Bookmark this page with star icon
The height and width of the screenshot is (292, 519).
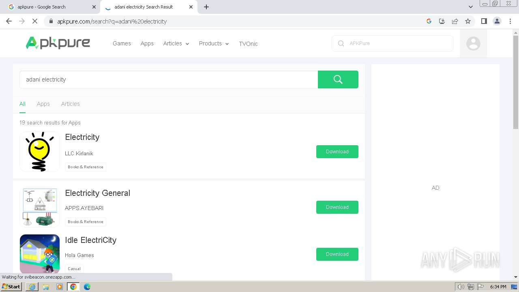(468, 21)
